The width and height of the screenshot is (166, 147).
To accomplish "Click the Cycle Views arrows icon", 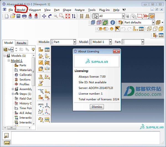I will point(74,16).
